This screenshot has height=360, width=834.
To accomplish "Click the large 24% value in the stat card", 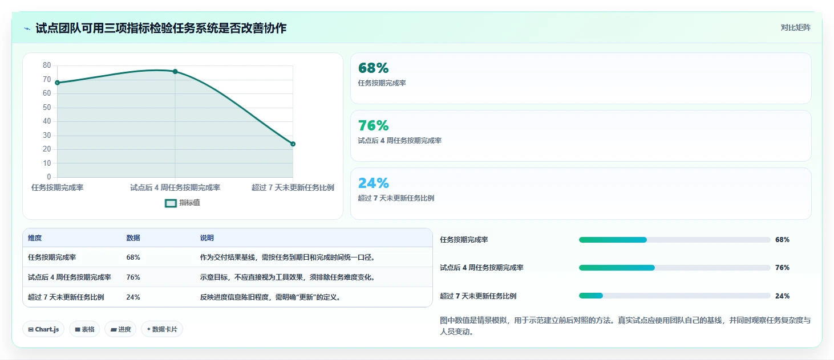I will tap(373, 183).
